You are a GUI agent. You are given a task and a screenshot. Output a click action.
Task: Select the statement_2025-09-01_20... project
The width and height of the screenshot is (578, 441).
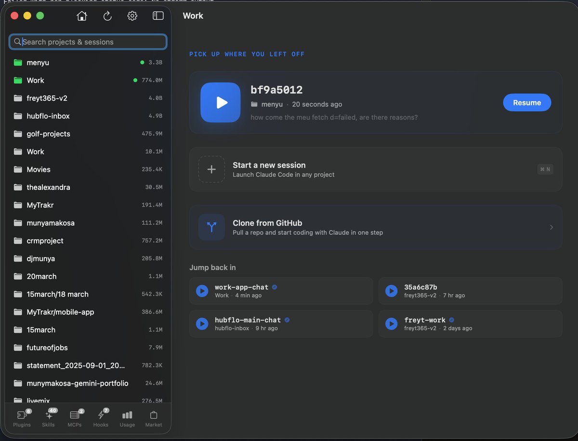click(88, 365)
